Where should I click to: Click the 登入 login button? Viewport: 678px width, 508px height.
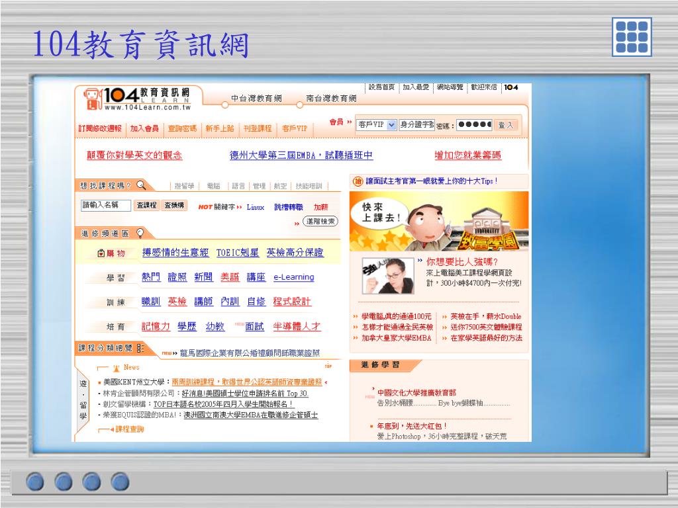(505, 125)
